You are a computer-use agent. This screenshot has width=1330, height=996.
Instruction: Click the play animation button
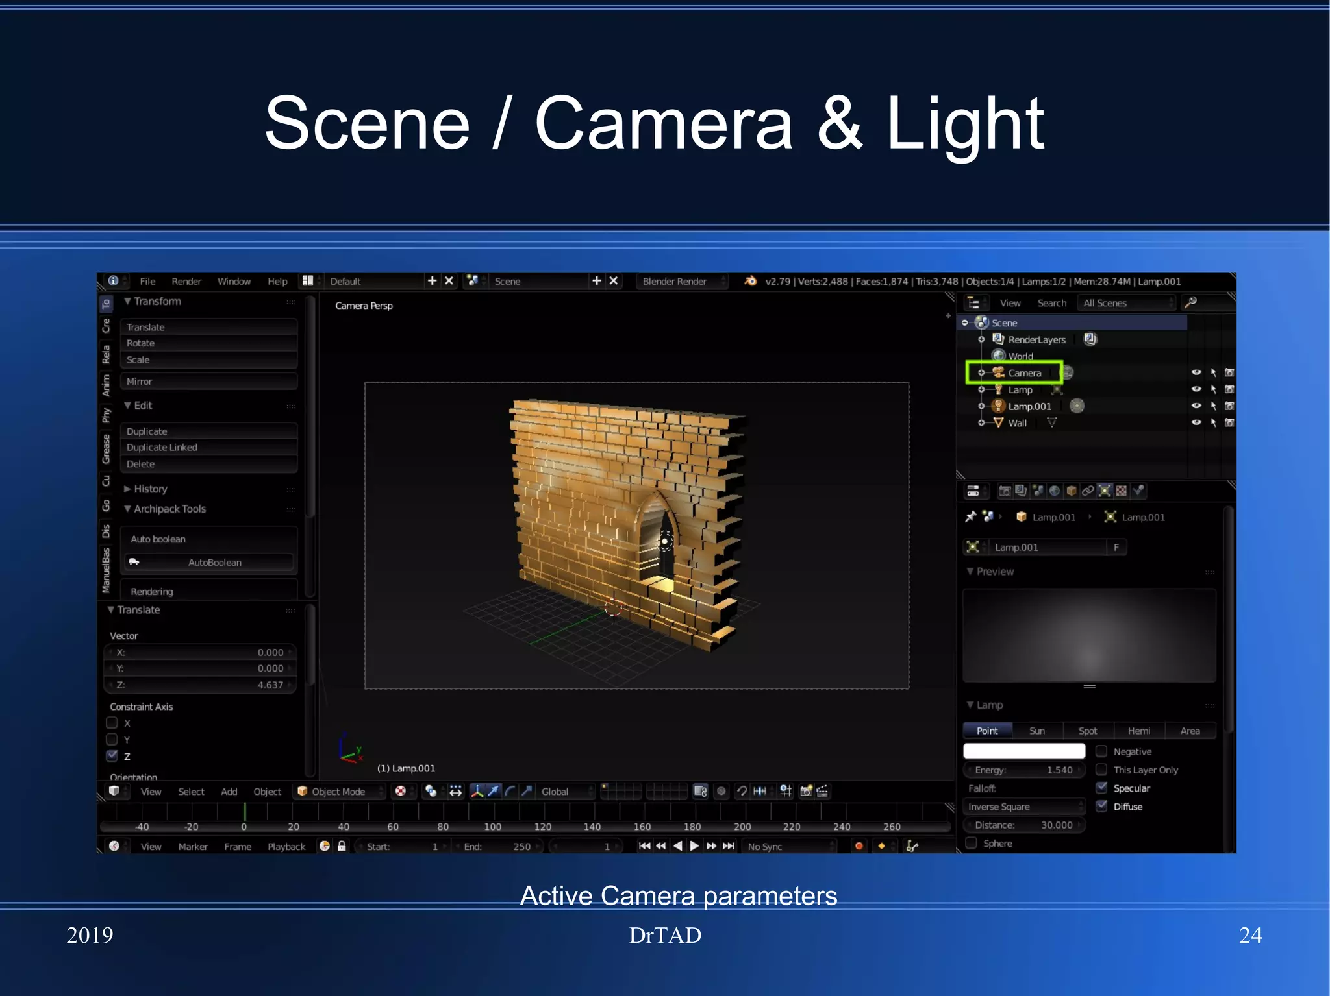[694, 846]
